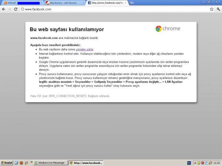
Task: Click the globe icon in address bar
Action: tap(22, 9)
